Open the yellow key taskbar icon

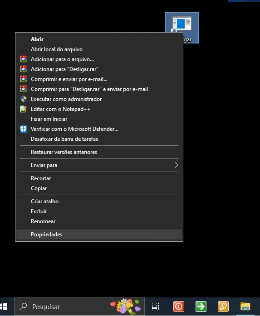coord(223,306)
